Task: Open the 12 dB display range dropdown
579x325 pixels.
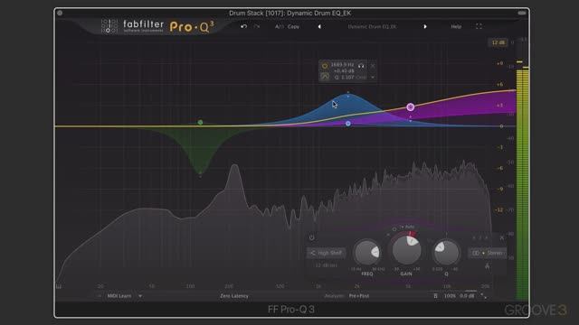Action: [x=498, y=42]
